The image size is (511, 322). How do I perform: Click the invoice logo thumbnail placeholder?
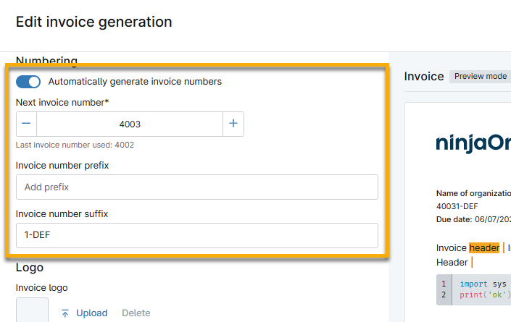coord(33,310)
